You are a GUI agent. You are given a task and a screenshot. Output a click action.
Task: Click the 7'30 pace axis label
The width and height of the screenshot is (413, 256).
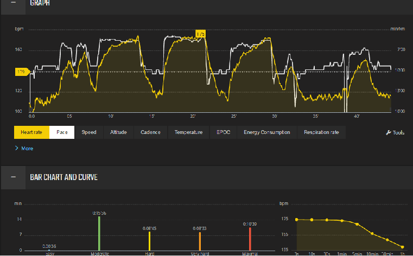click(x=401, y=49)
